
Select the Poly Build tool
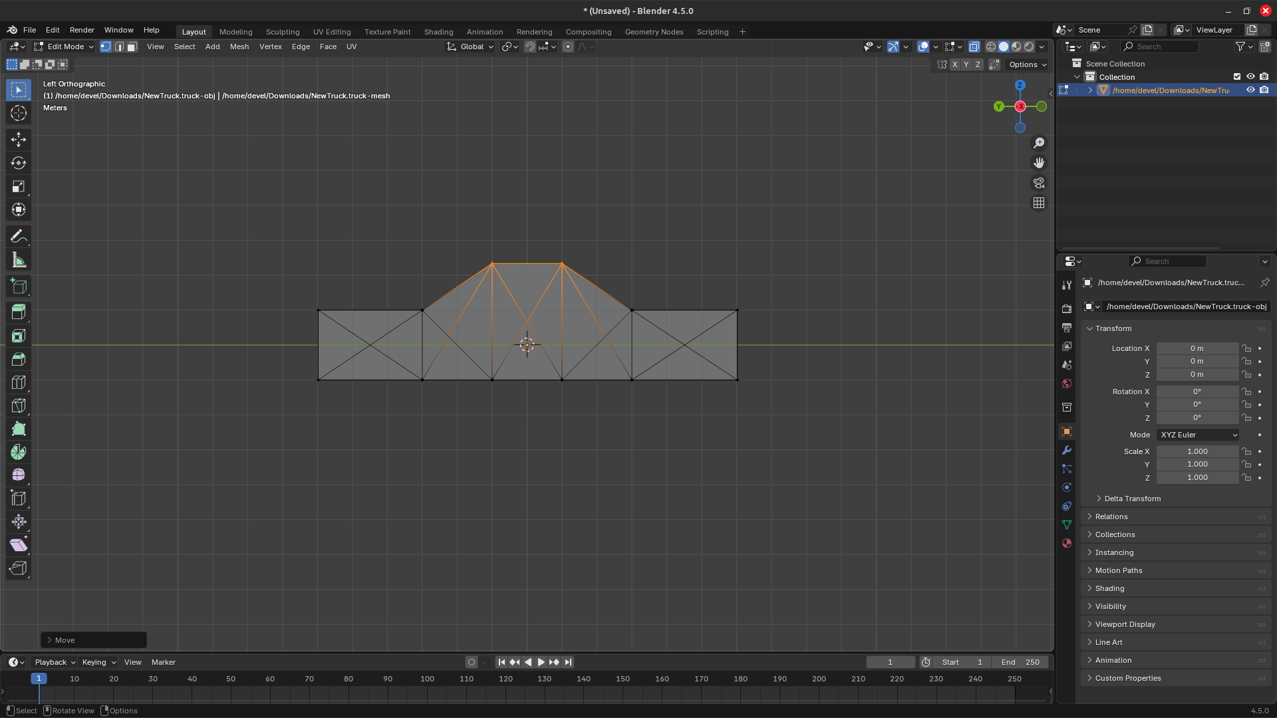(x=19, y=429)
